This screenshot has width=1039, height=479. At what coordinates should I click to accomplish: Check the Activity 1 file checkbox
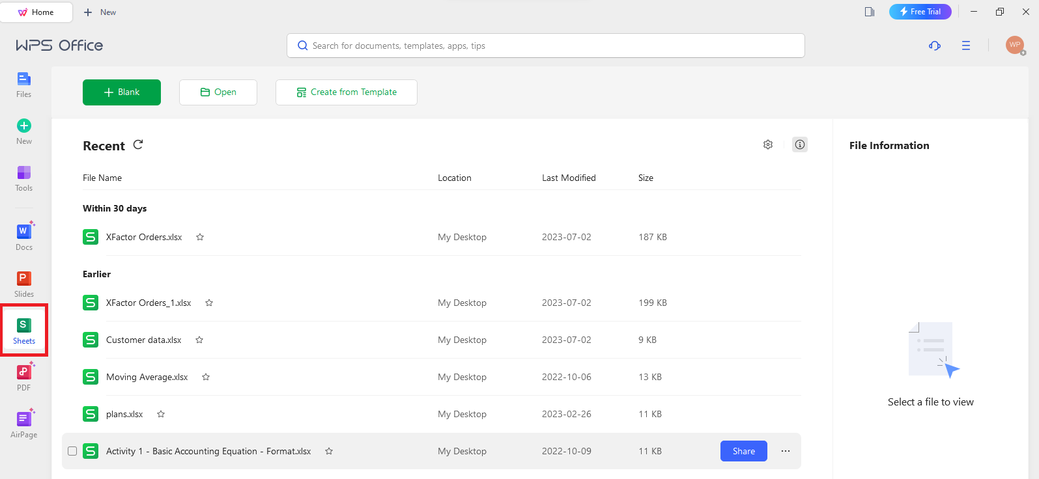pyautogui.click(x=72, y=451)
